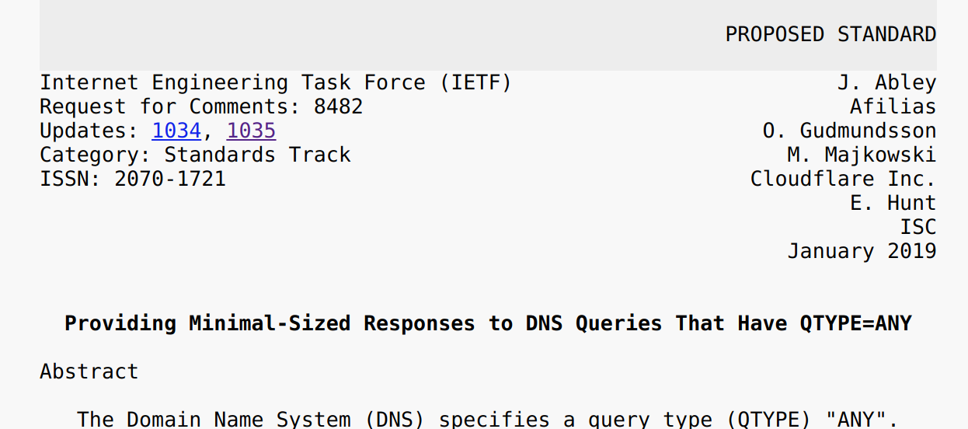Click the Abstract heading

click(x=89, y=371)
